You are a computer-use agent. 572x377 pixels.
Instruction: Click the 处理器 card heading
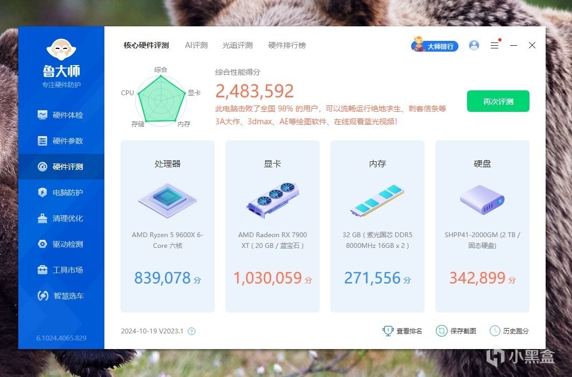tap(167, 163)
